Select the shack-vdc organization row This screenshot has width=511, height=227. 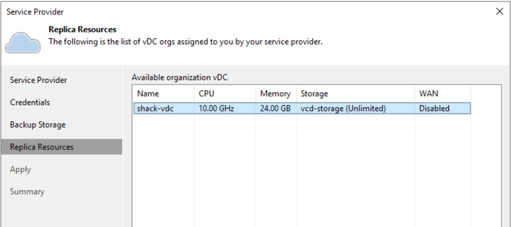pos(302,109)
